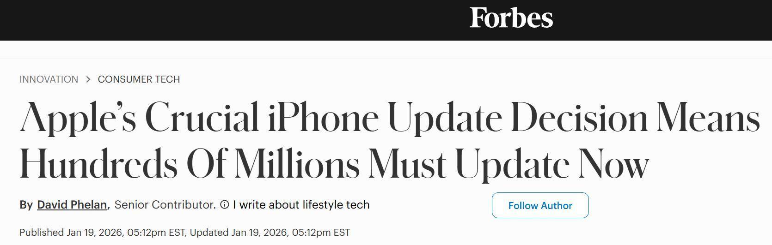
Task: Click the word "Apple's" in the headline
Action: (78, 118)
